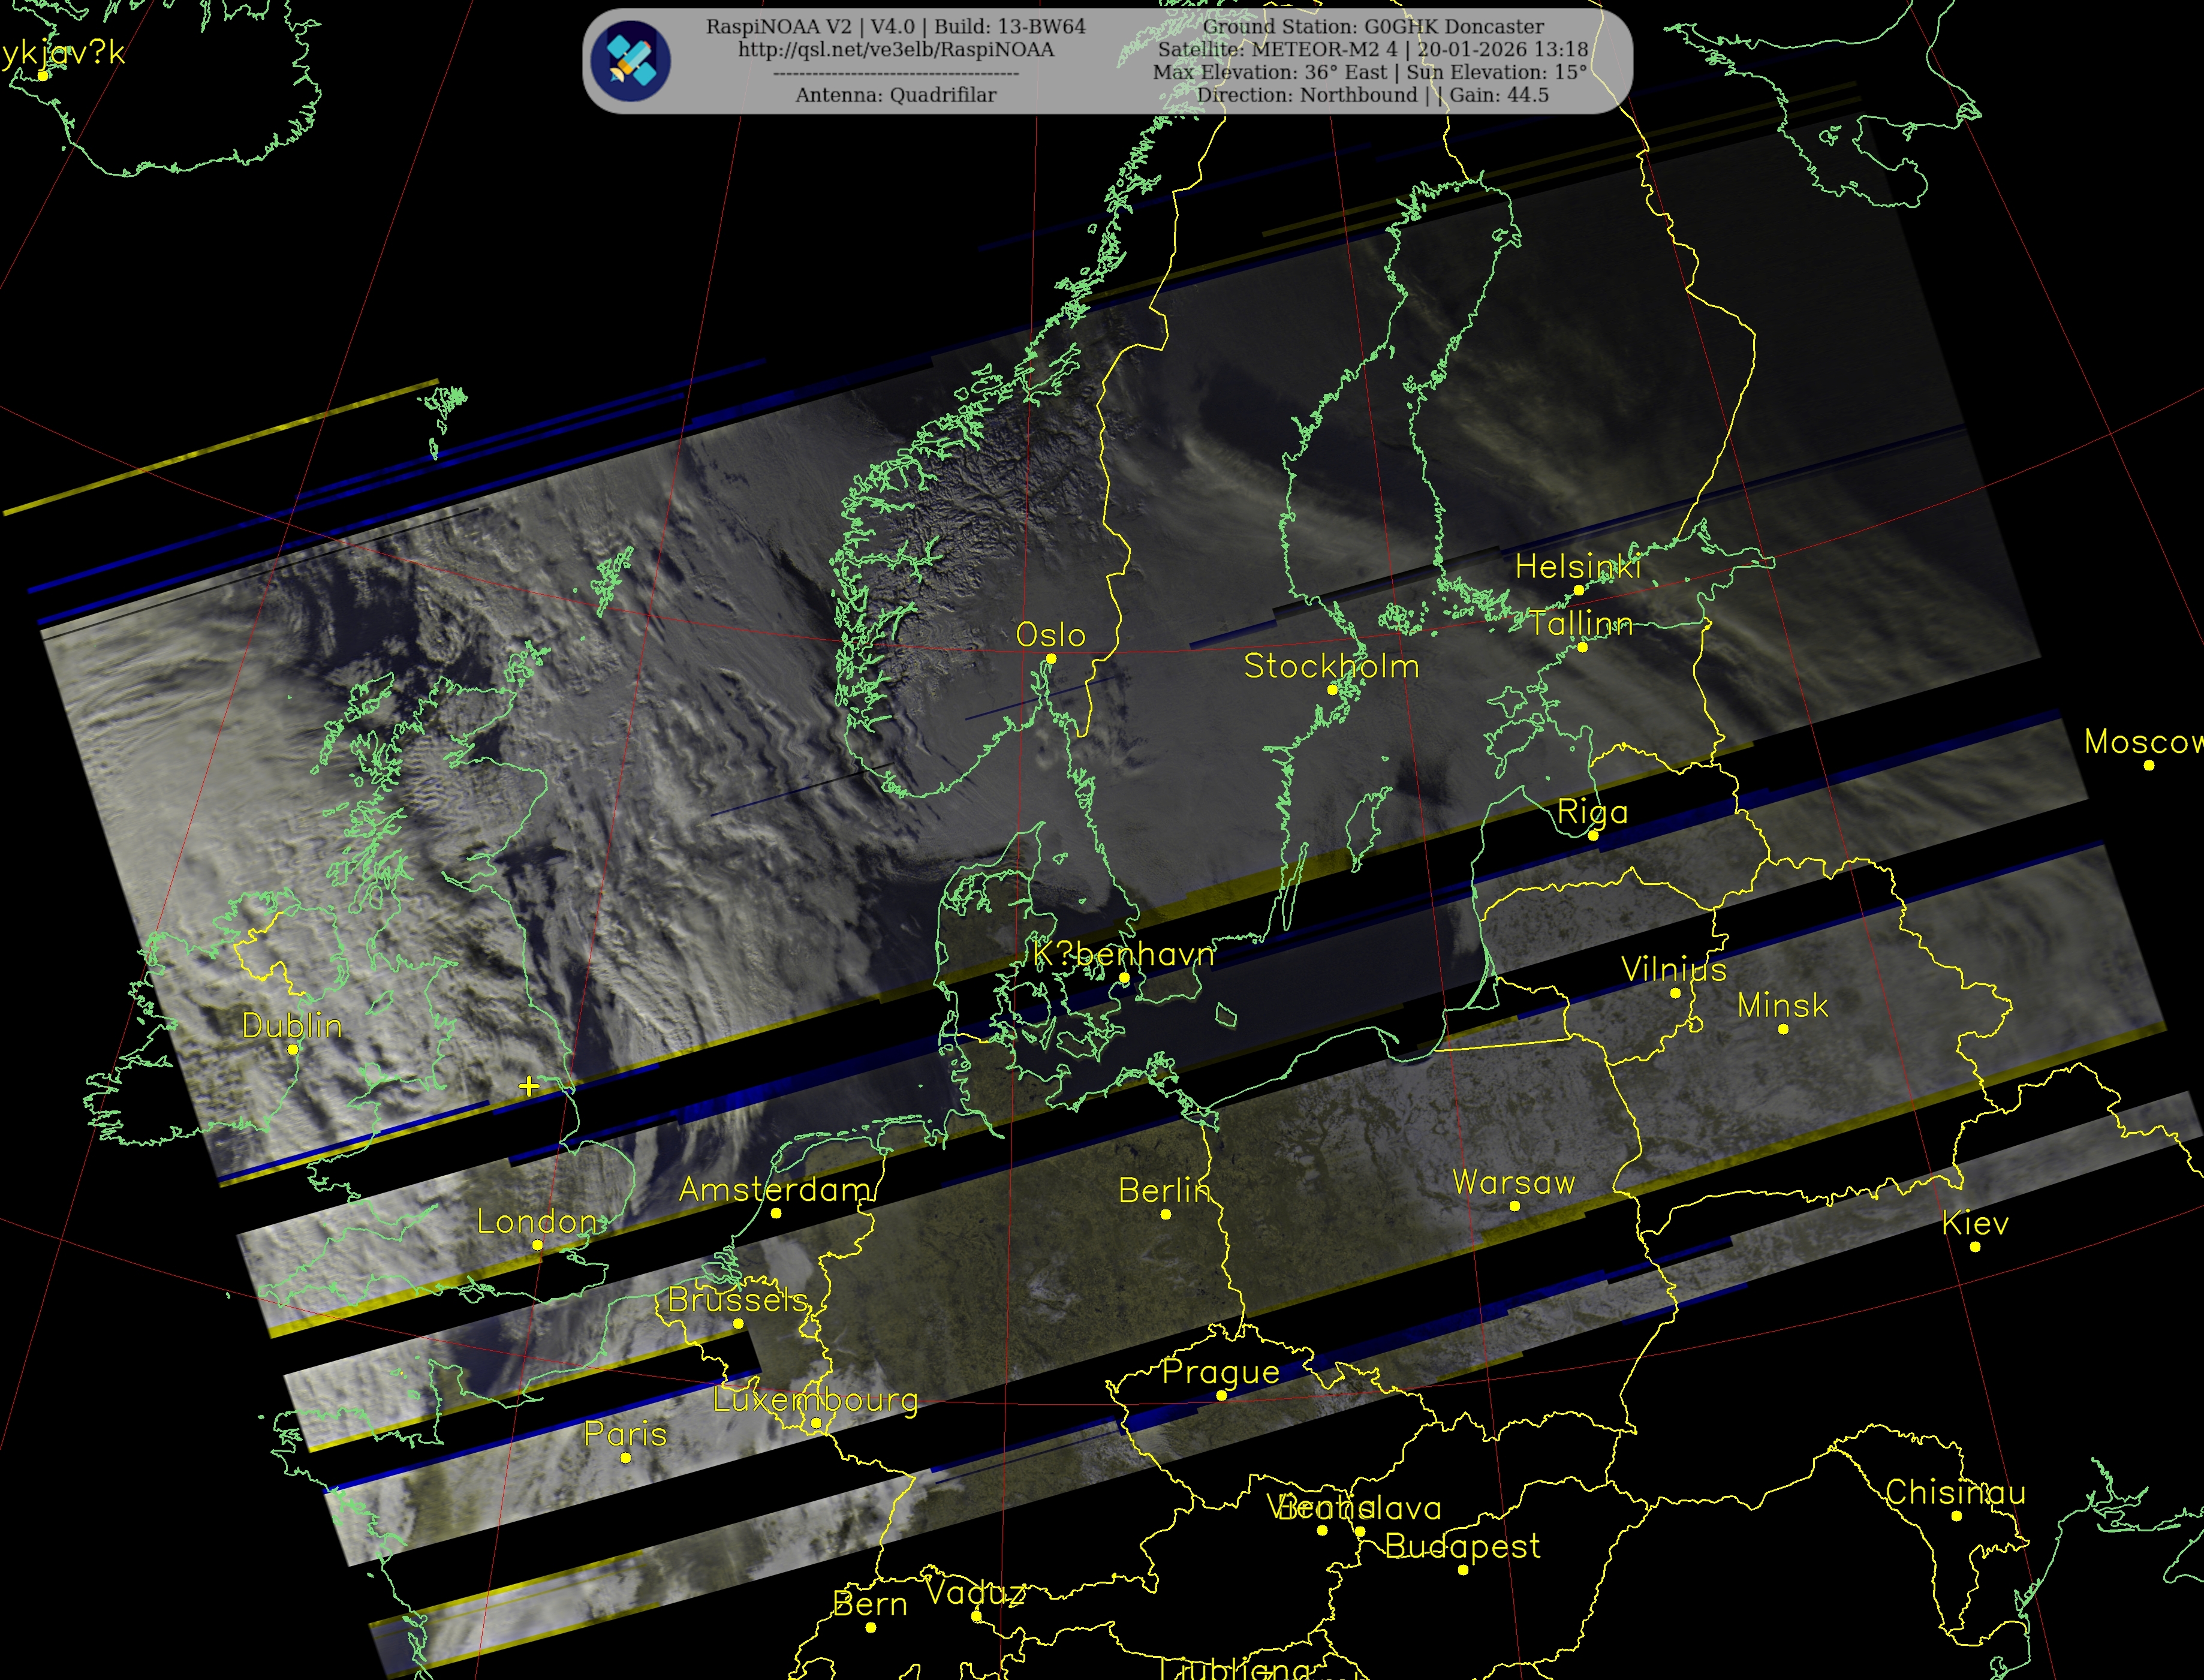This screenshot has height=1680, width=2204.
Task: Click the yellow ground station cross marker
Action: coord(529,1085)
